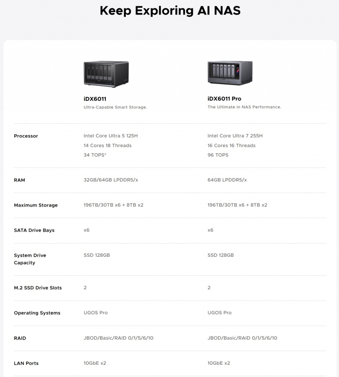Click iDX6011 '10GbE x2' value
The width and height of the screenshot is (339, 377).
95,363
